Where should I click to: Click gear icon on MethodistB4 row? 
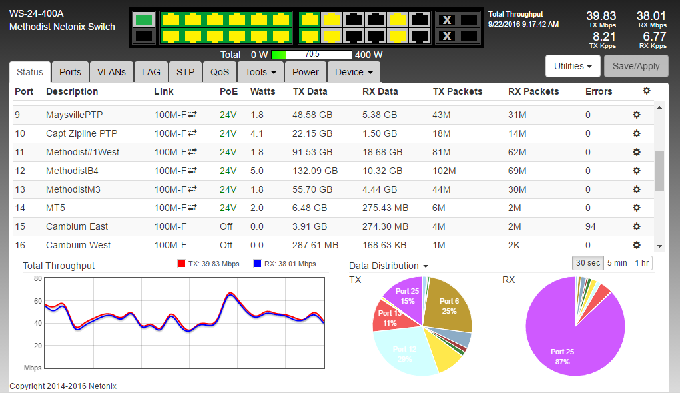click(x=636, y=171)
